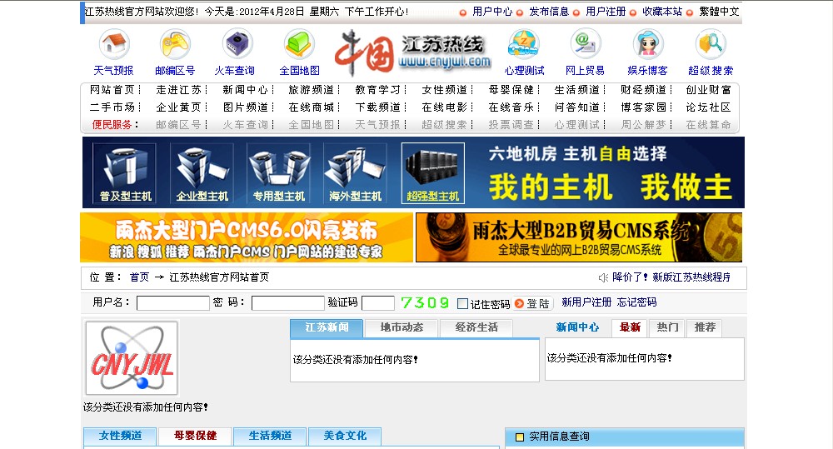Open the 忘记密码 link
Screen dimensions: 833x449
[637, 302]
